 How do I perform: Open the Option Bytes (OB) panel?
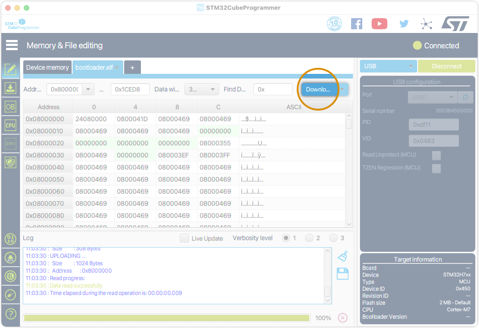(10, 107)
